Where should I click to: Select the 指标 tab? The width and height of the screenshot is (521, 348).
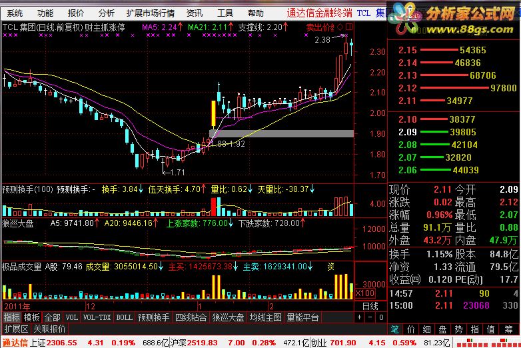point(11,318)
